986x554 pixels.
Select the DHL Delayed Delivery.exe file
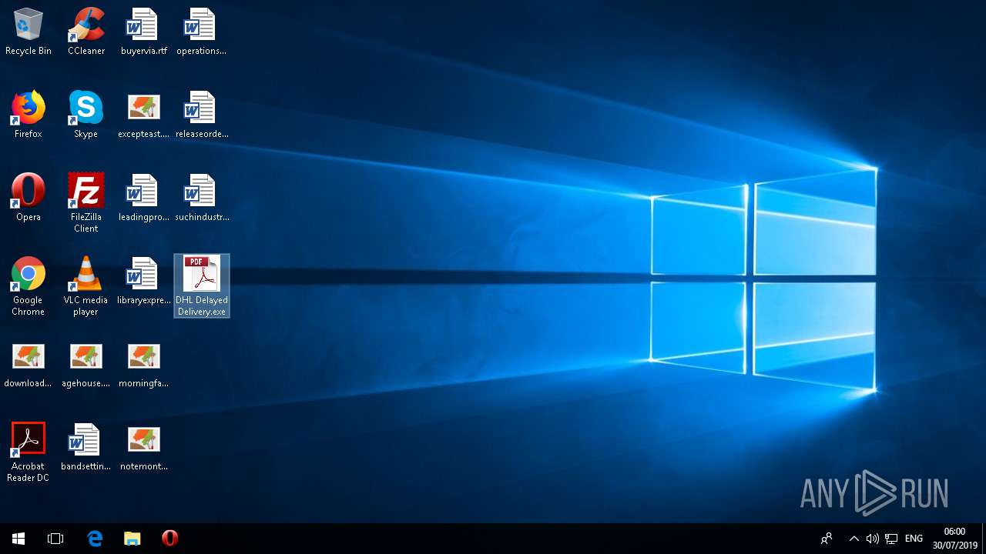[x=201, y=285]
